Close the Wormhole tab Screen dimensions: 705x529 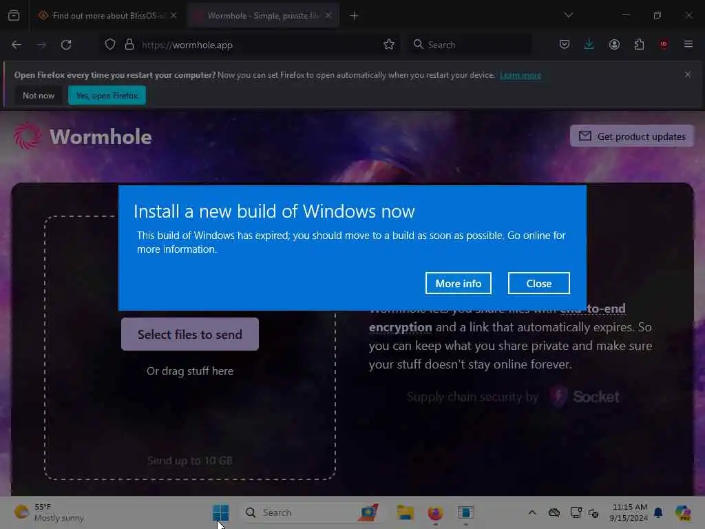[x=328, y=16]
